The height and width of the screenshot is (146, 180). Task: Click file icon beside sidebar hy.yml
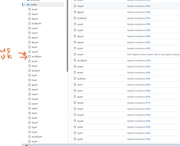pyautogui.click(x=30, y=104)
